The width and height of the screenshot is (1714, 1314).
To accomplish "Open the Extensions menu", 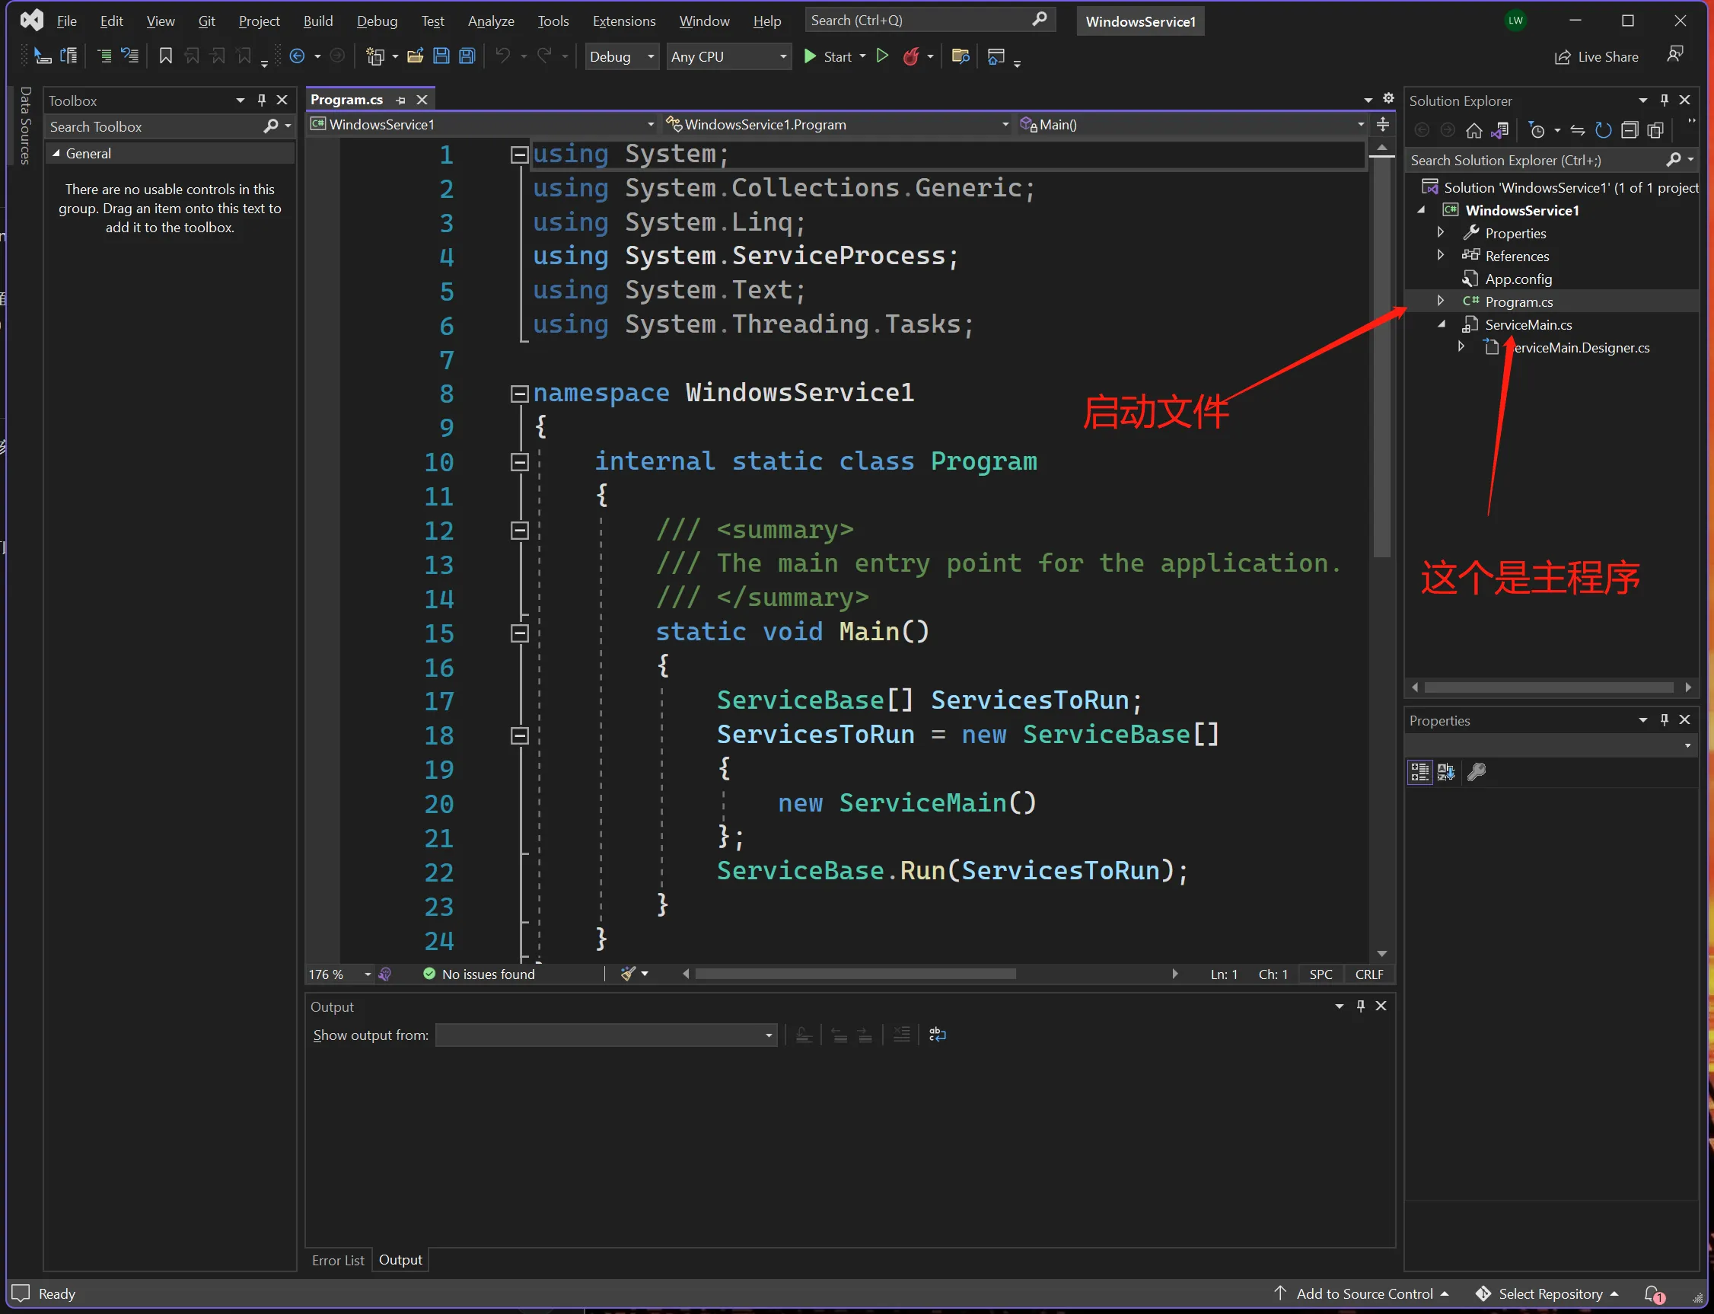I will 624,21.
